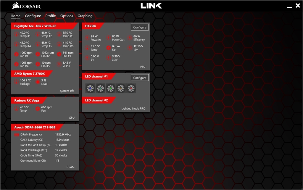303x190 pixels.
Task: Click the 1732.9 MHz DRAM frequency value
Action: pyautogui.click(x=63, y=135)
